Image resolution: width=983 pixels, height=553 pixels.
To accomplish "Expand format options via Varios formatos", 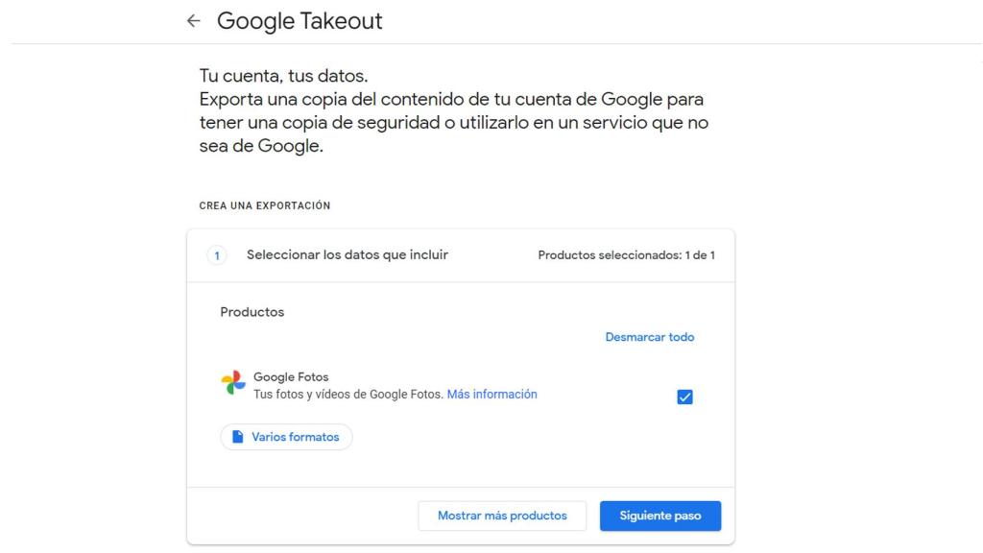I will click(286, 436).
